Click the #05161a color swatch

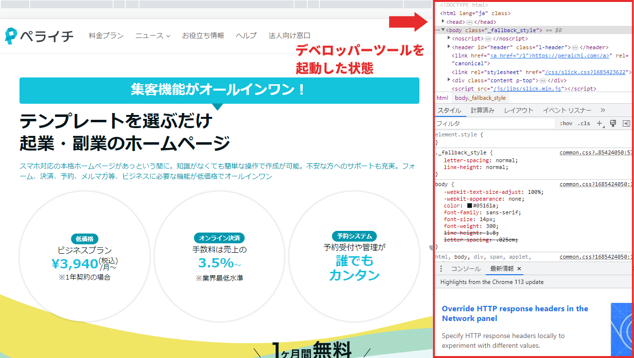[470, 206]
